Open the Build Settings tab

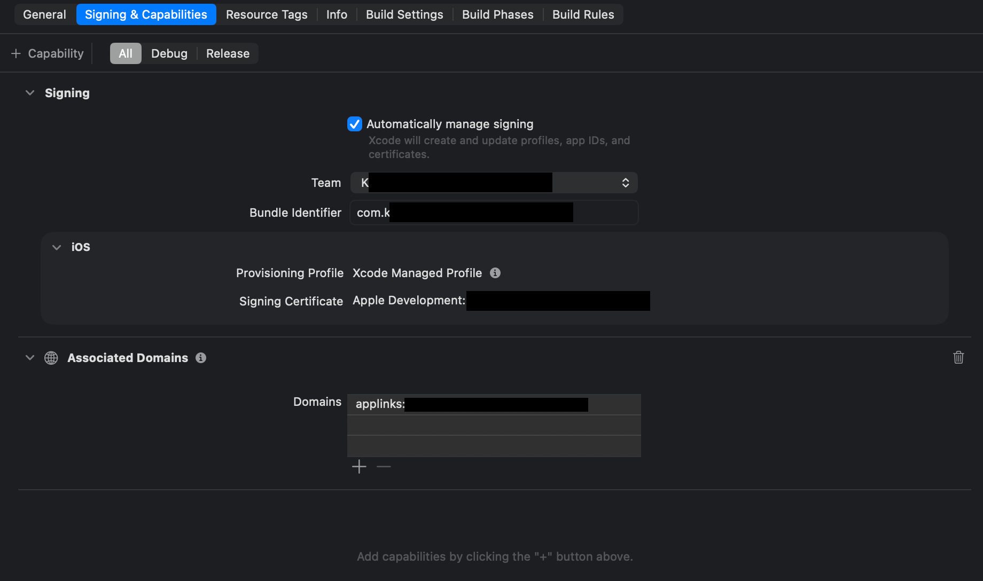[404, 14]
